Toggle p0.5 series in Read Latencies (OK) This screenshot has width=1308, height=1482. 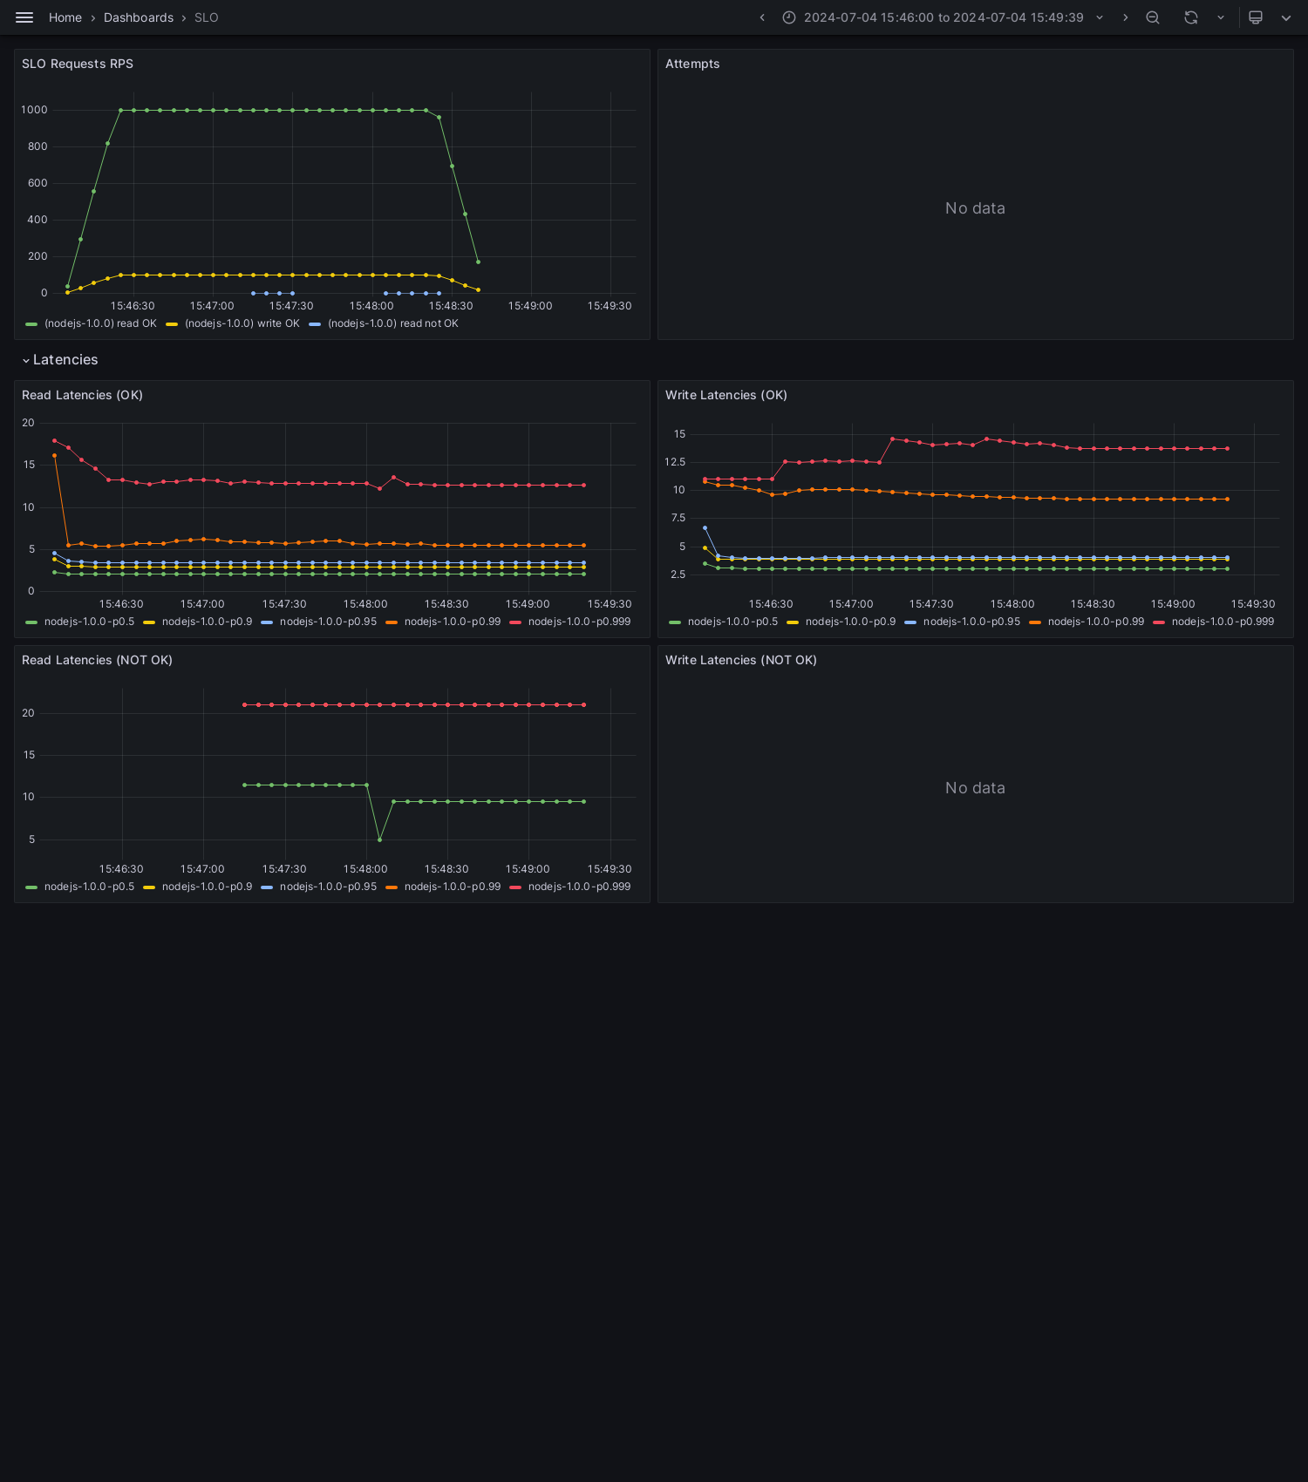coord(89,622)
